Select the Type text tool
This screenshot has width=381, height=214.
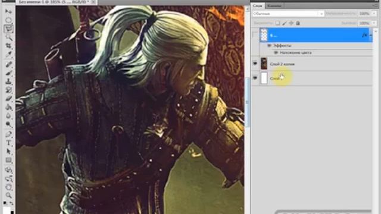click(8, 143)
